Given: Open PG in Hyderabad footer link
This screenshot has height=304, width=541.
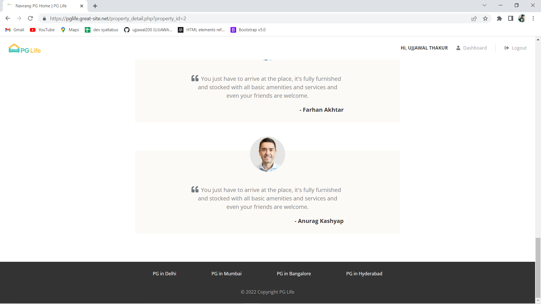Looking at the screenshot, I should (x=364, y=274).
